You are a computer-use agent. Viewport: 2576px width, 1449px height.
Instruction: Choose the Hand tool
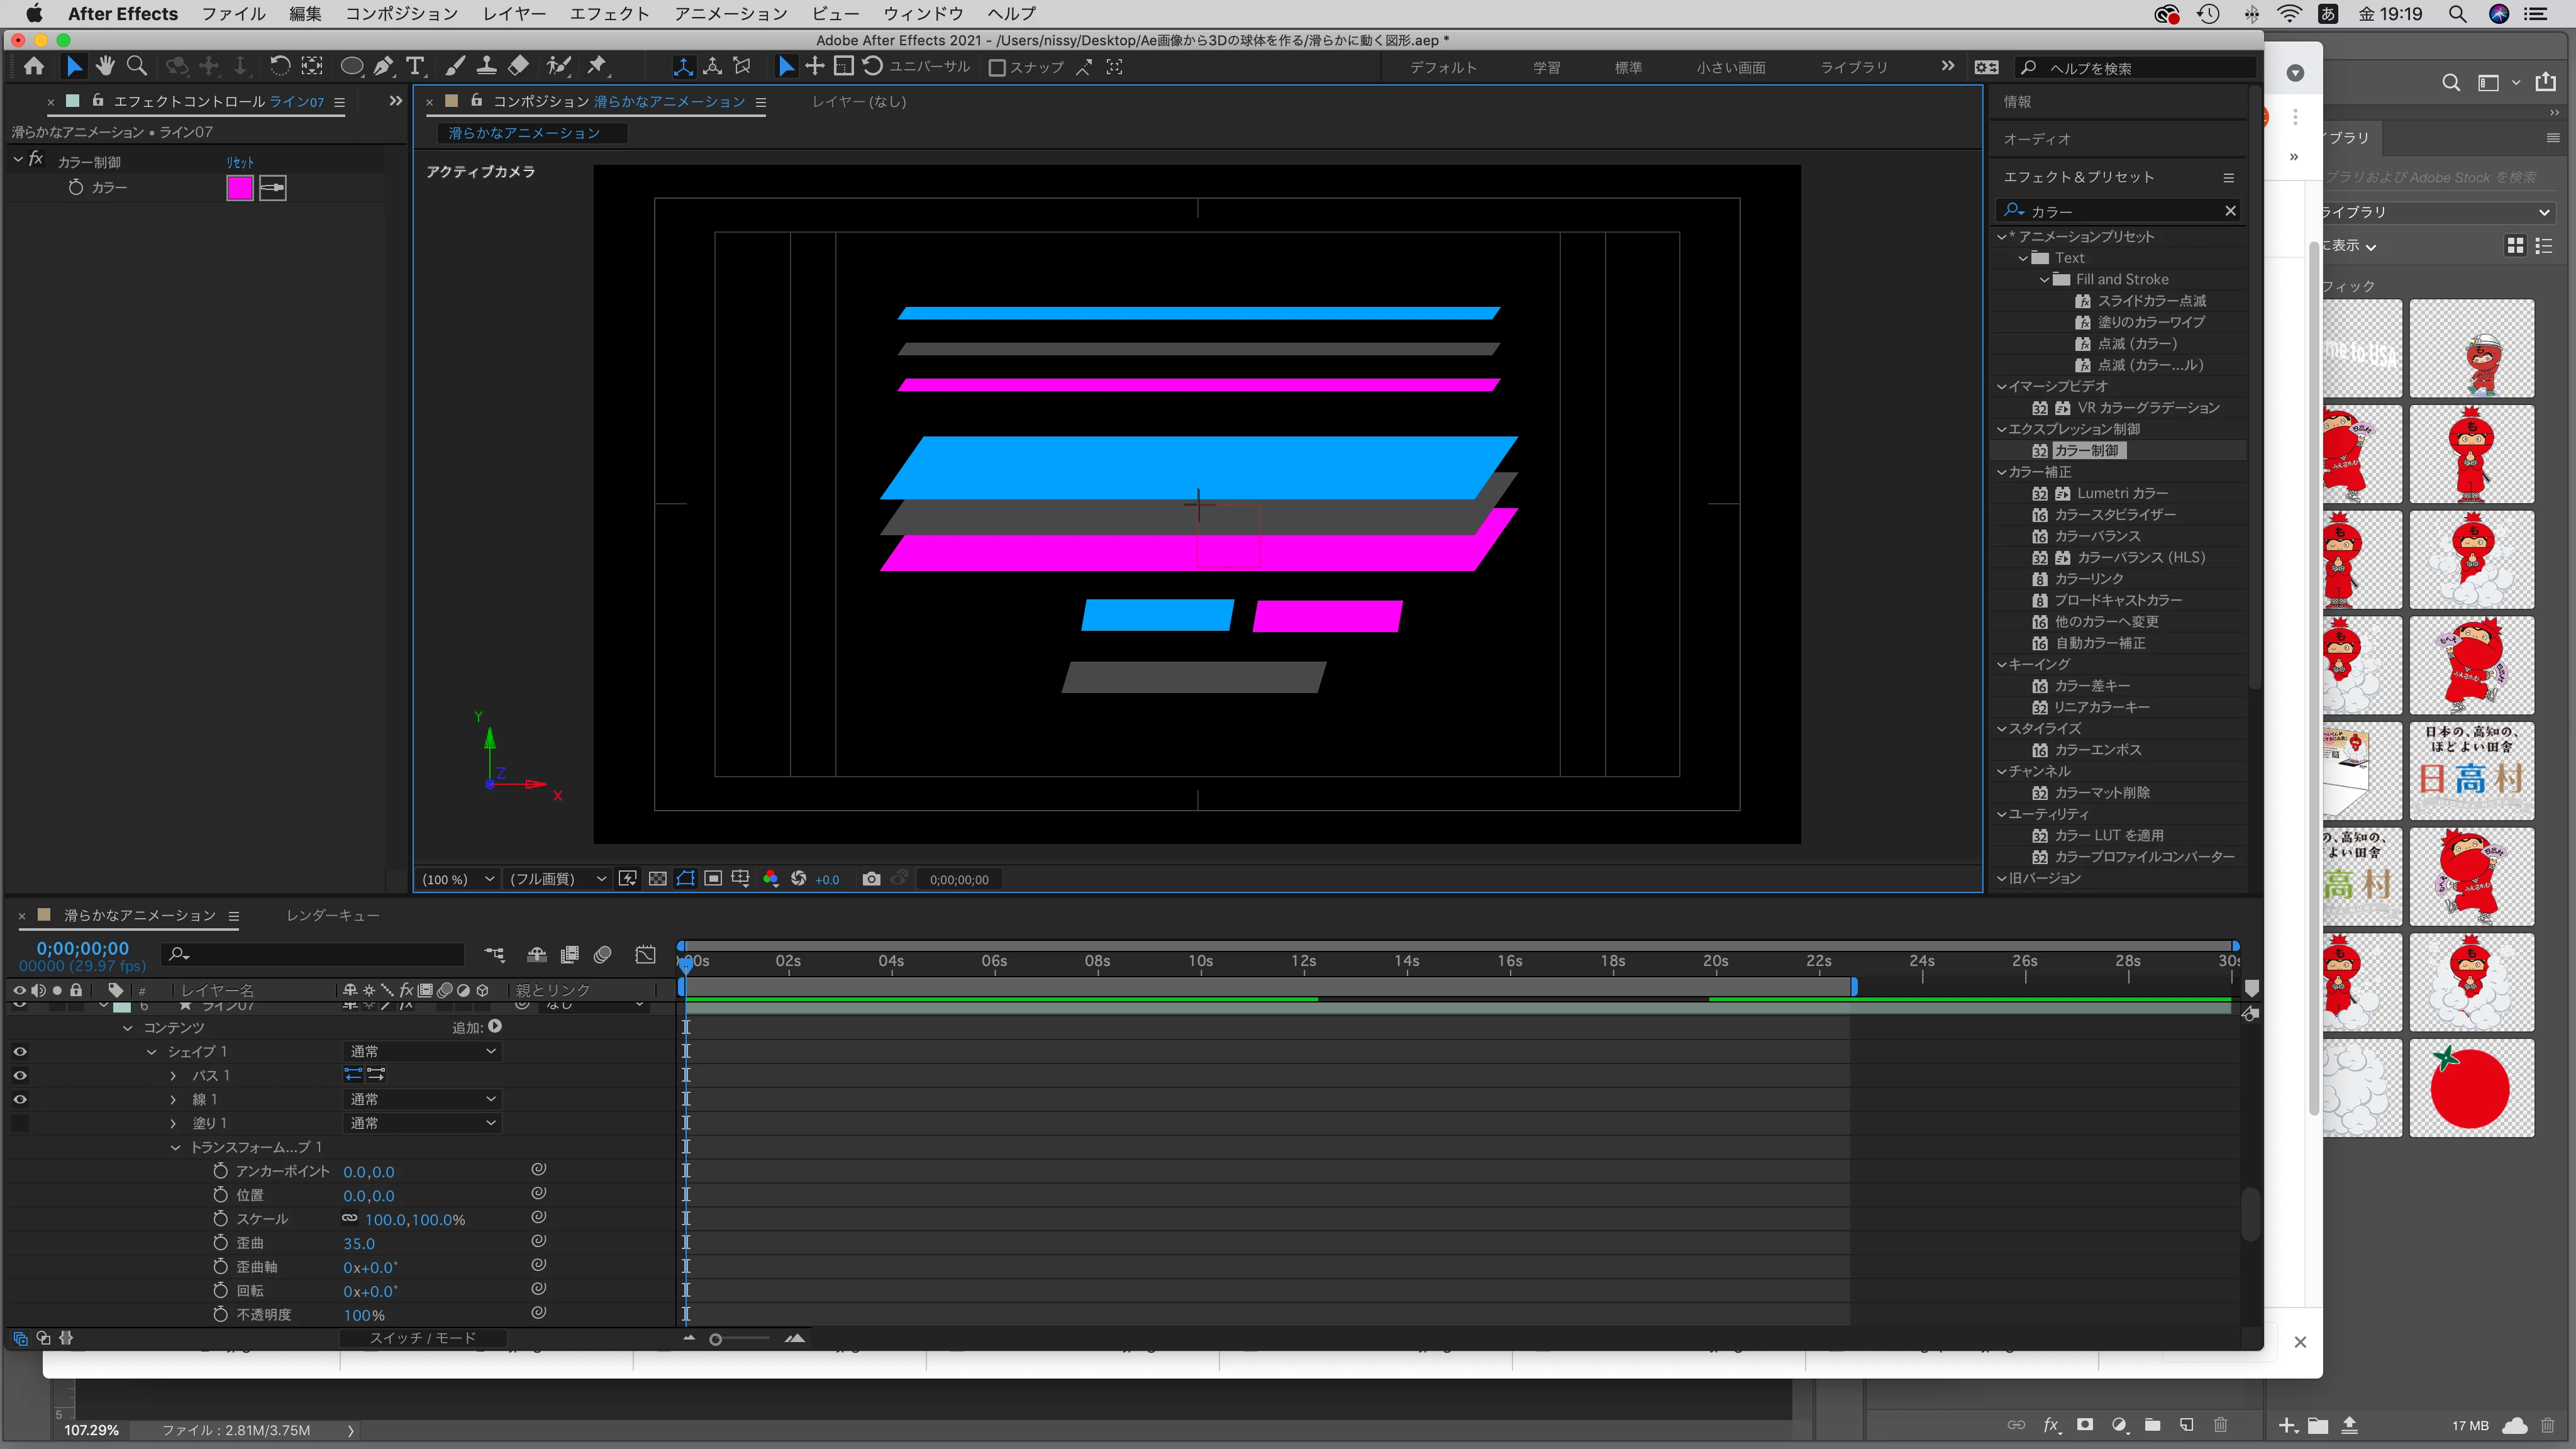[105, 67]
